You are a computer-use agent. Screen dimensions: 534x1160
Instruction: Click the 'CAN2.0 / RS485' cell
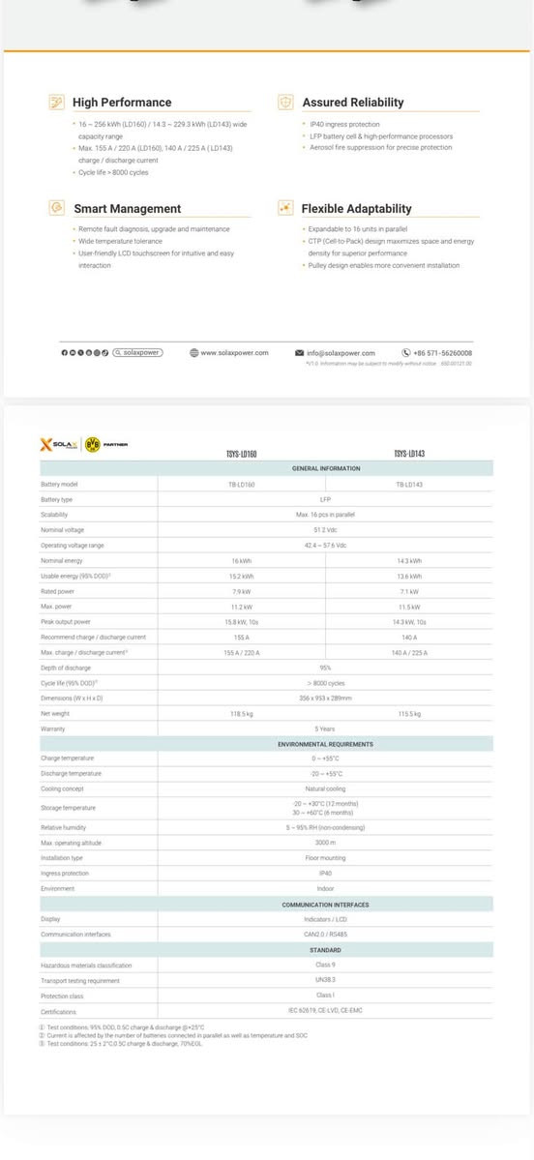(x=325, y=935)
